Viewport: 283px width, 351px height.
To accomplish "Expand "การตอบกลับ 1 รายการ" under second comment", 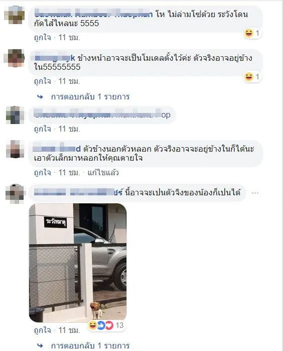I will [x=90, y=97].
